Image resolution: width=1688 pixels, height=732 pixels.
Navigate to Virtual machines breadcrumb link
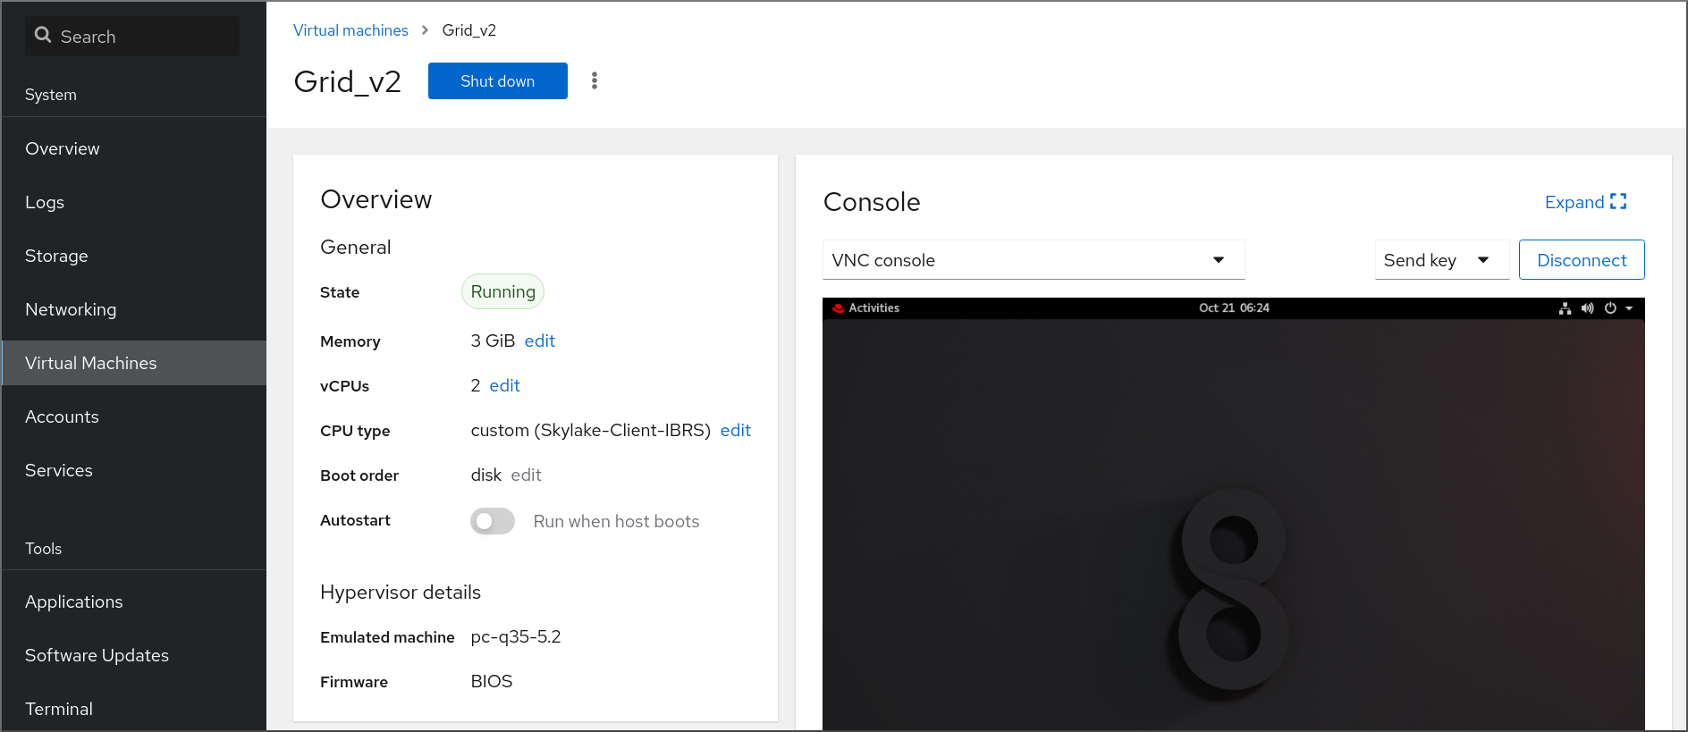point(350,30)
